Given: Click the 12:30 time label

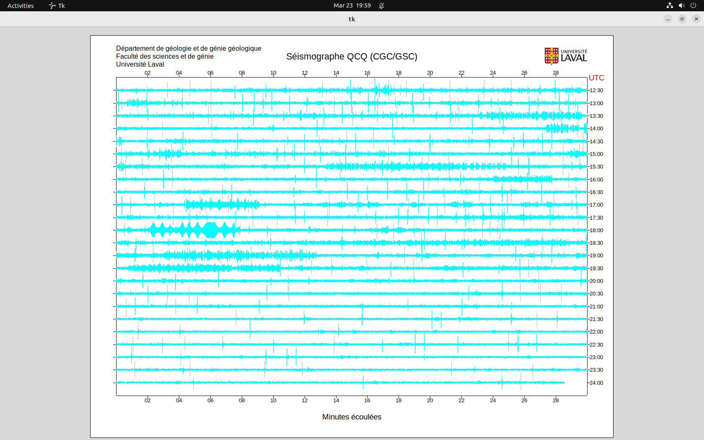Looking at the screenshot, I should pos(596,91).
